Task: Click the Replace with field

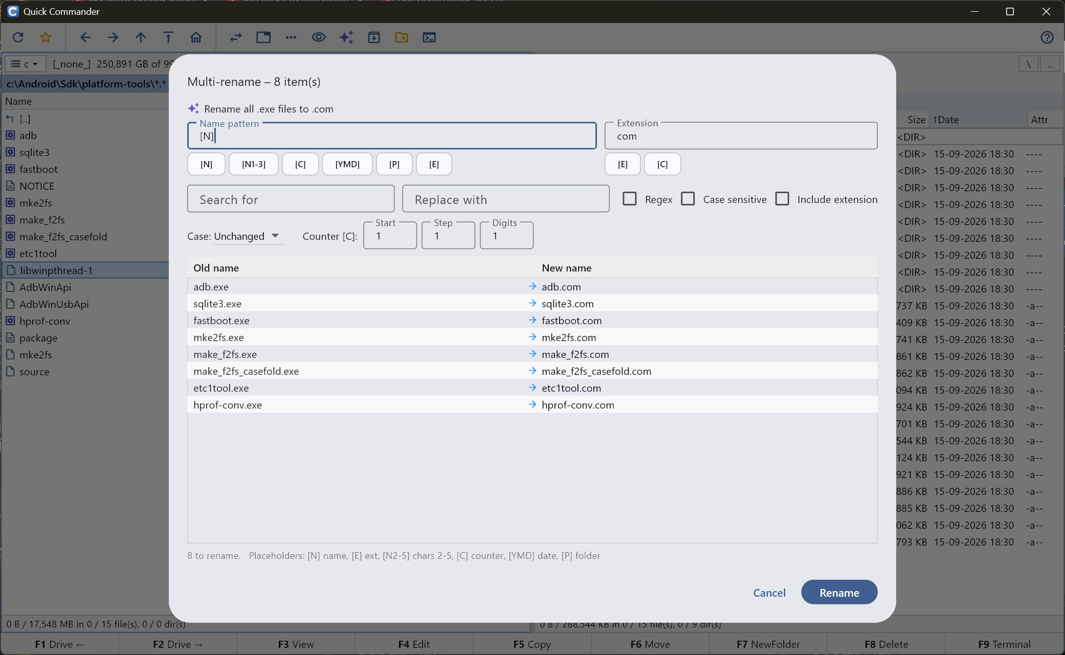Action: 505,199
